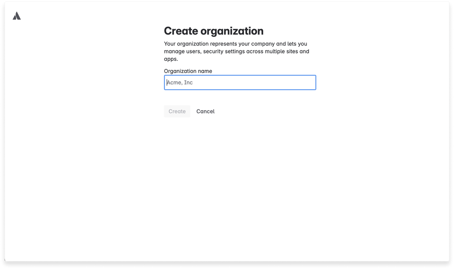Cancel organization creation
The image size is (454, 269).
coord(205,112)
